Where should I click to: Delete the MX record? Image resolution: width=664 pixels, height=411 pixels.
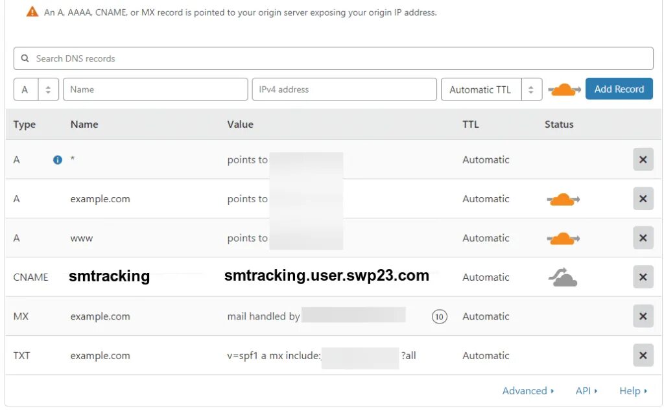click(x=643, y=316)
